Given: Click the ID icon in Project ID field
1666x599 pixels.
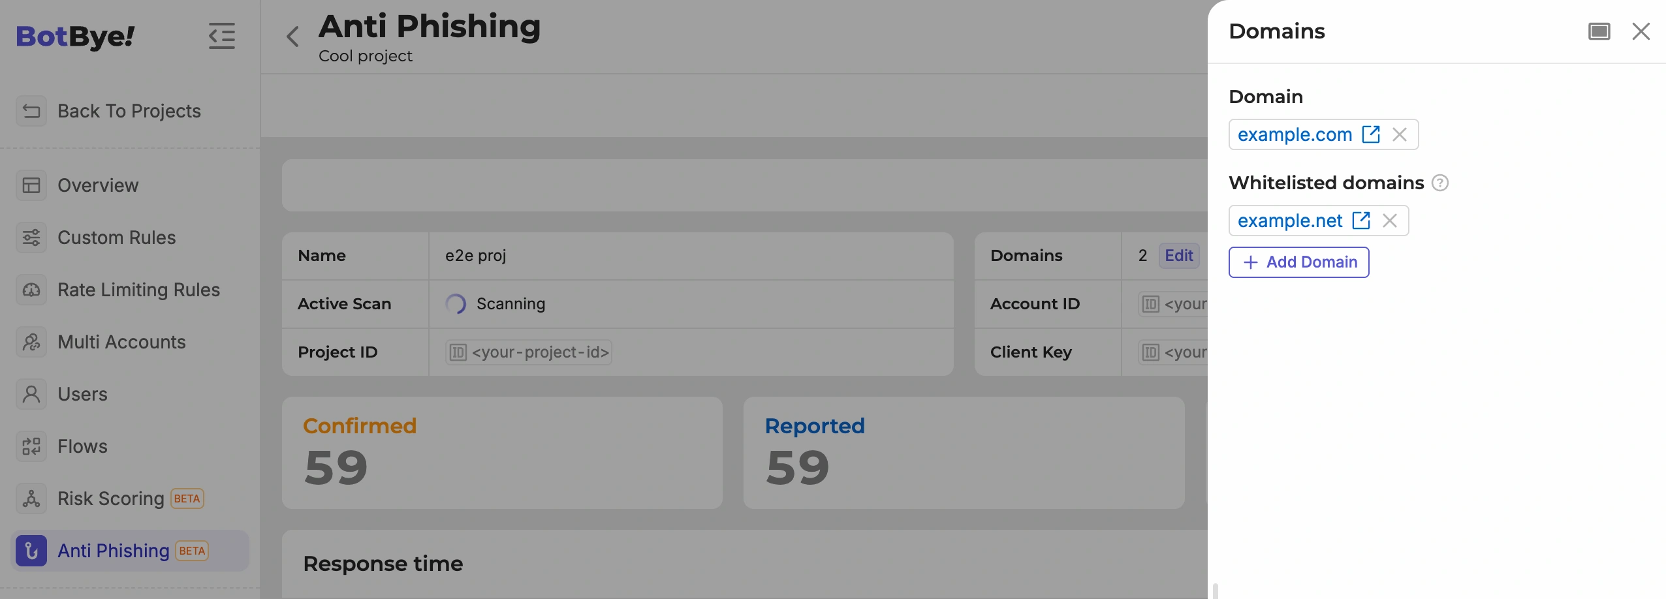Looking at the screenshot, I should pyautogui.click(x=458, y=352).
